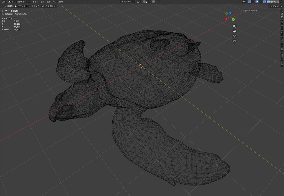This screenshot has height=196, width=284.
Task: Toggle the snap magnet icon
Action: 144,2
